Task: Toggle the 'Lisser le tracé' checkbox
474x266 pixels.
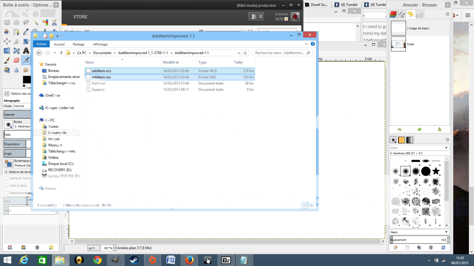Action: (6, 185)
